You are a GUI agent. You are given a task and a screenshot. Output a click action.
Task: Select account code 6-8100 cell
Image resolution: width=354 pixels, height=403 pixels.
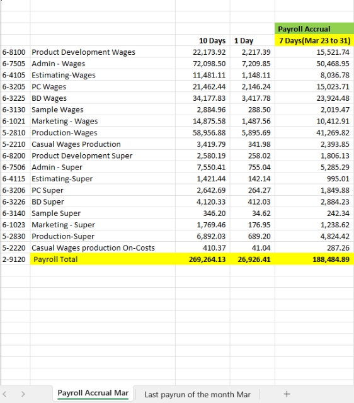15,52
